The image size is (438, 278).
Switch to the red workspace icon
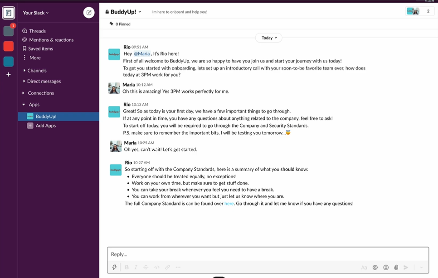9,46
